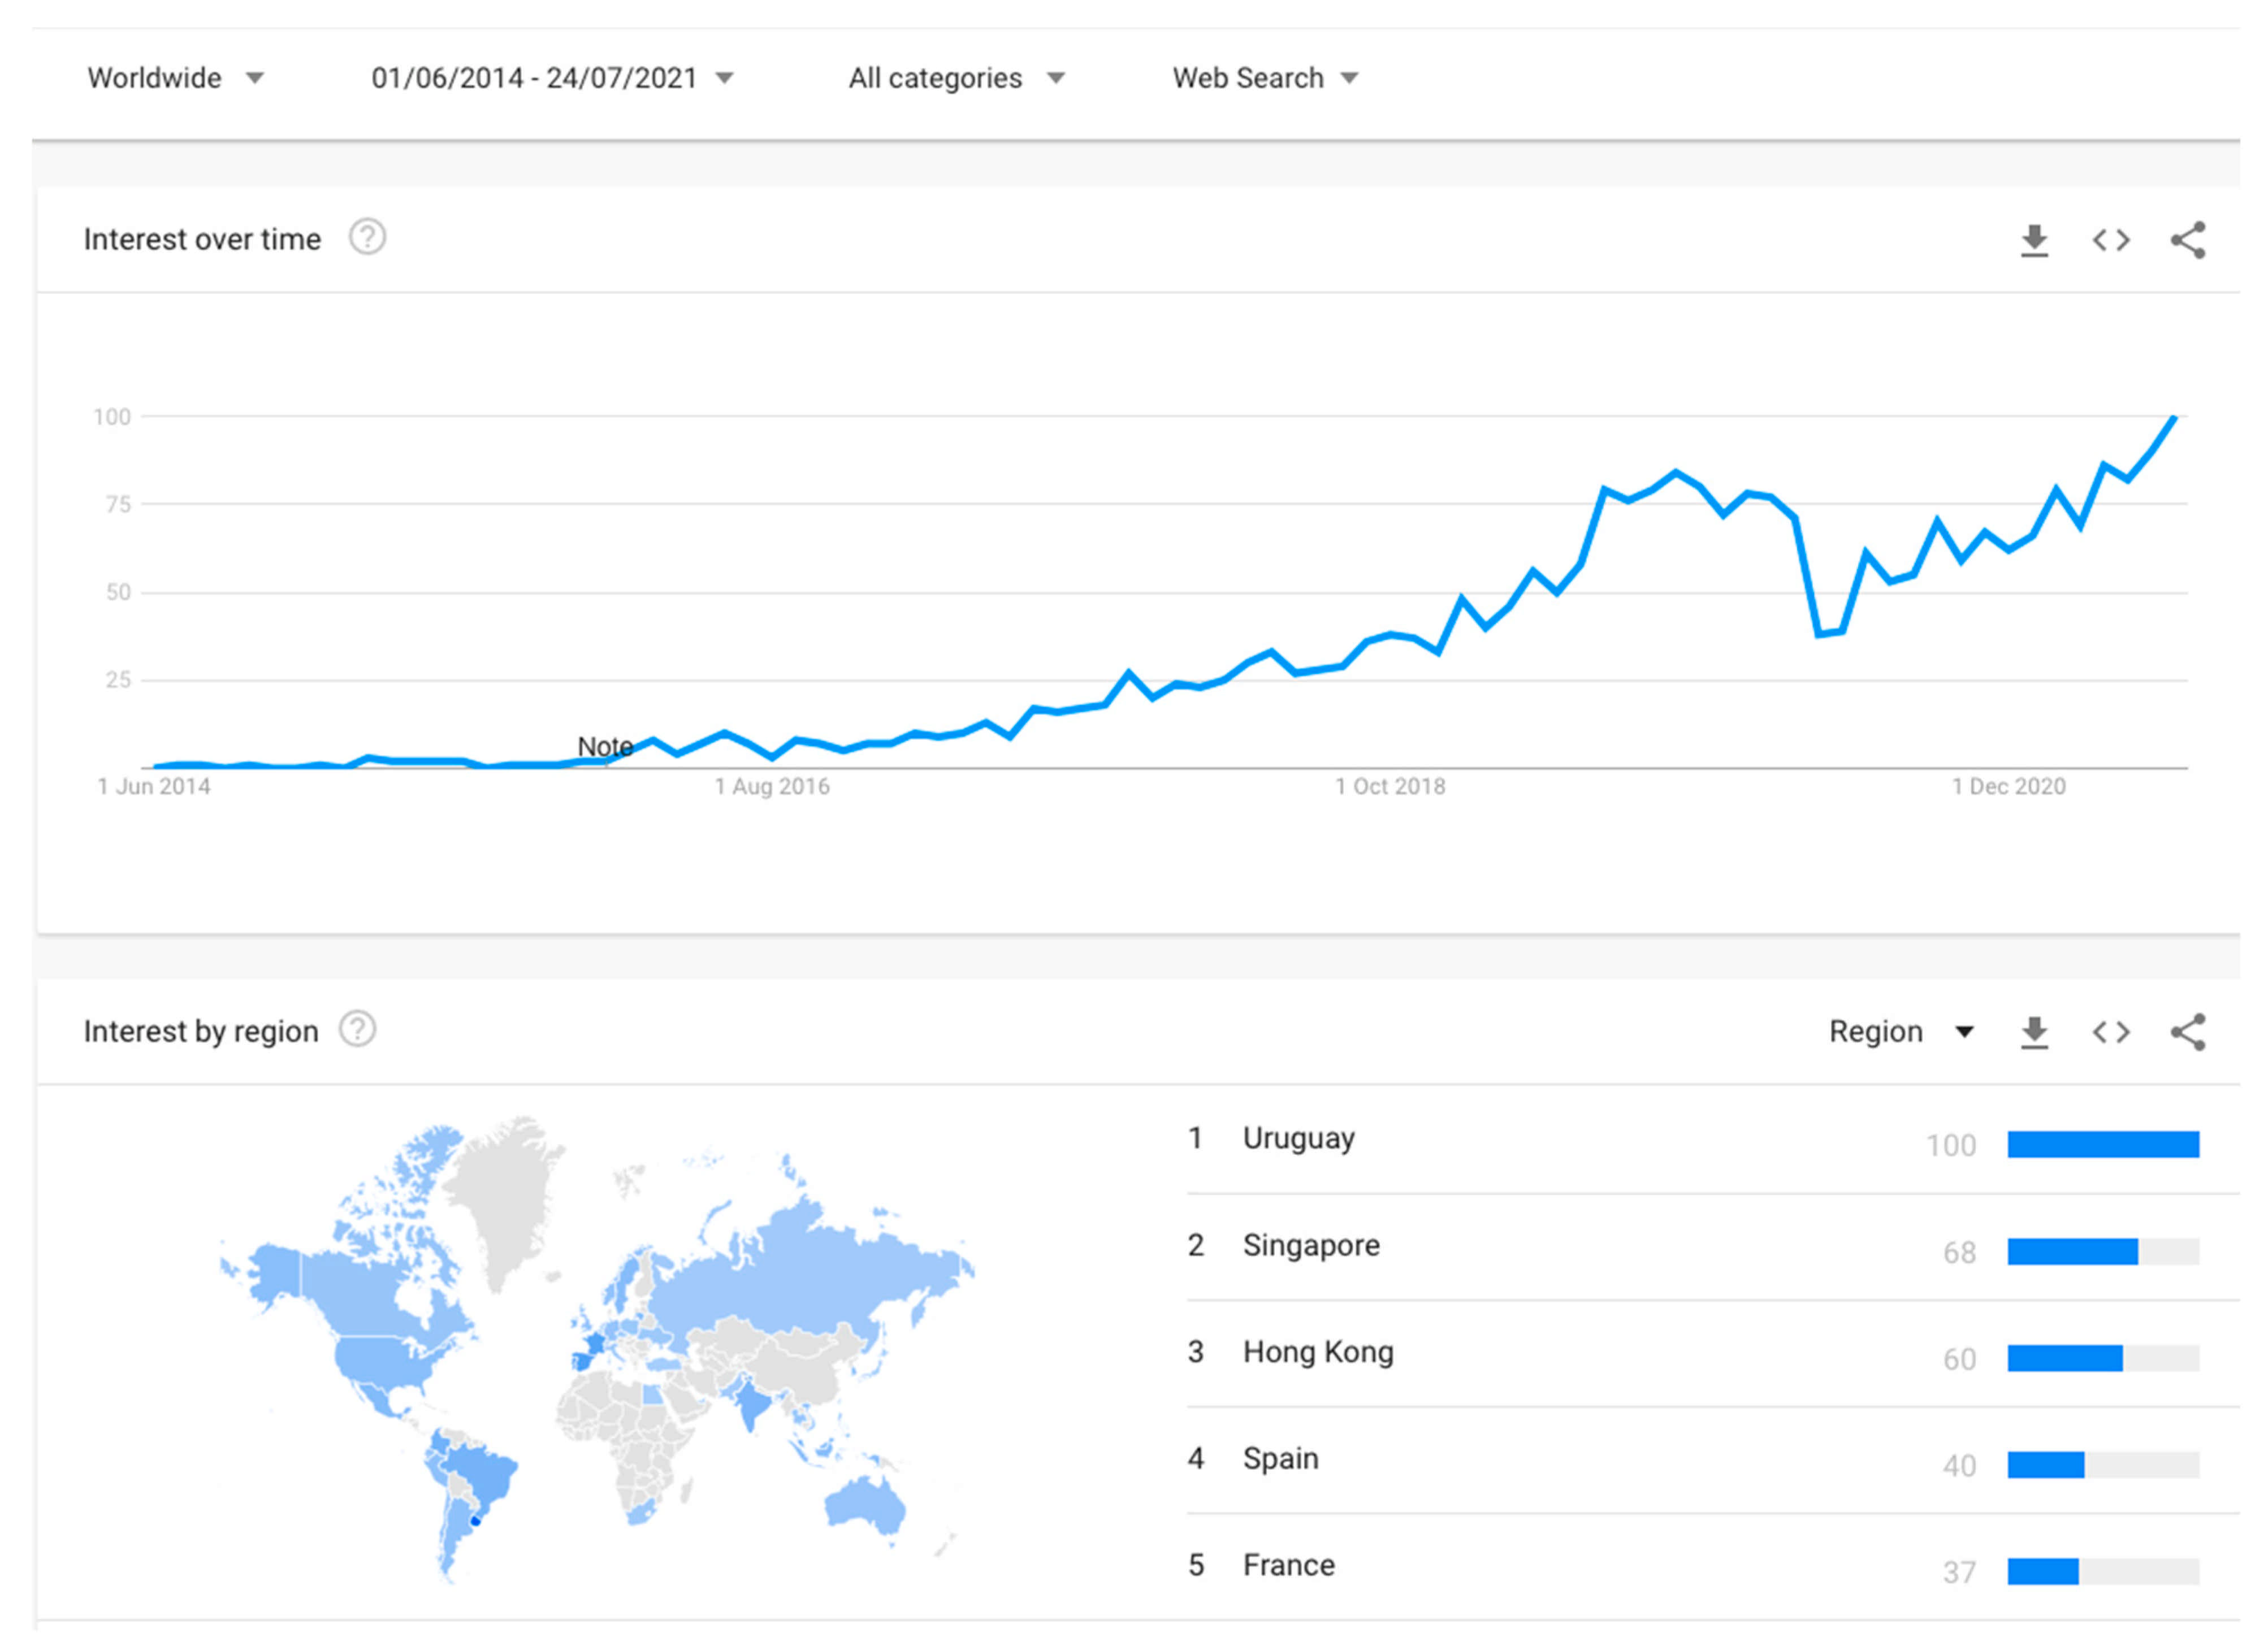Select Uruguay in the region list
Image resolution: width=2268 pixels, height=1650 pixels.
1298,1138
